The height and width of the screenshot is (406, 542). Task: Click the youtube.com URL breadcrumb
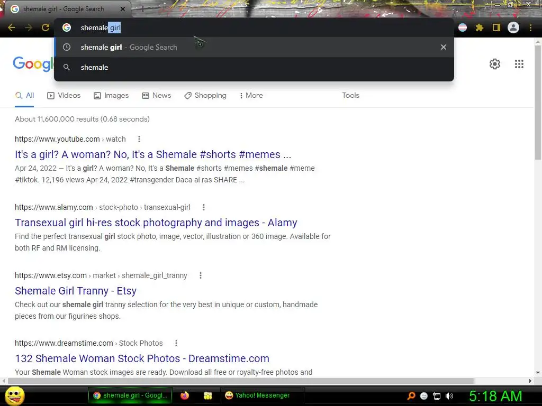pos(70,139)
